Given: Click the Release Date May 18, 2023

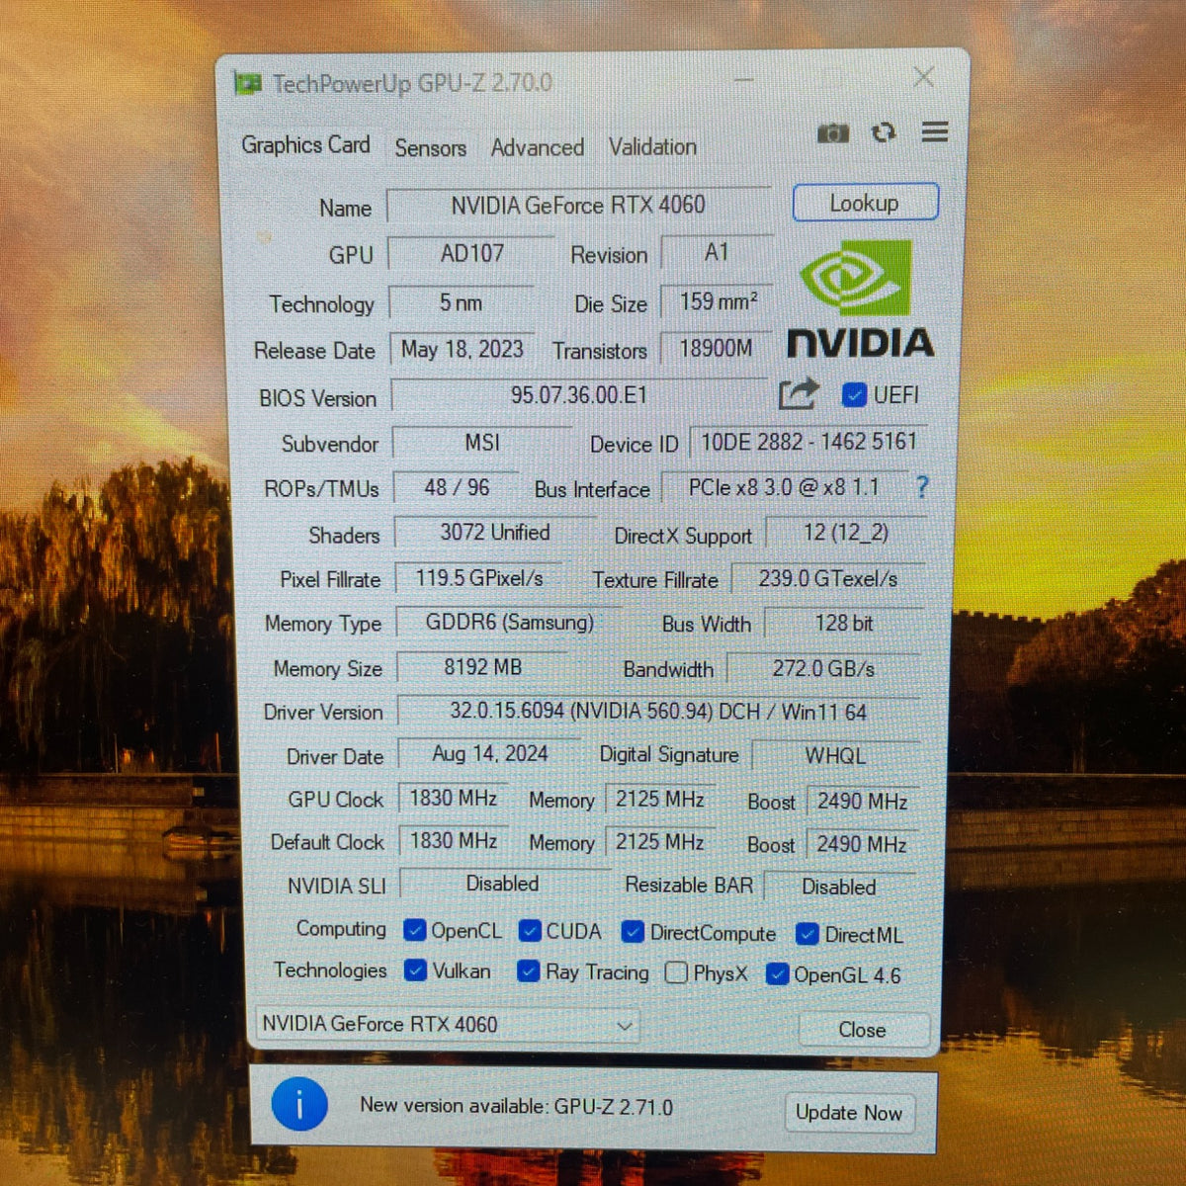Looking at the screenshot, I should point(462,349).
